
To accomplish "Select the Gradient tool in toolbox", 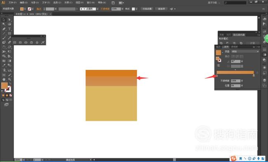I will pyautogui.click(x=9, y=61).
